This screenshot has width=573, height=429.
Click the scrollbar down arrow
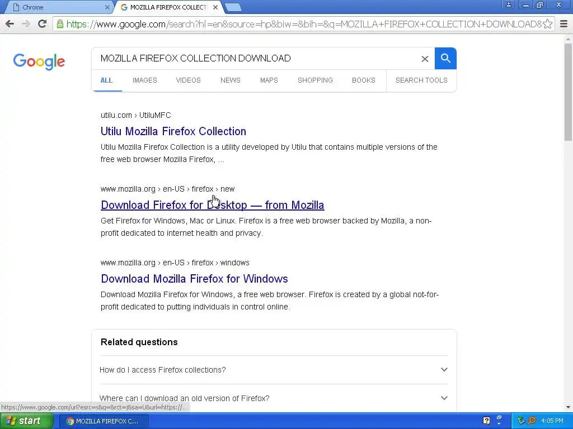point(569,407)
